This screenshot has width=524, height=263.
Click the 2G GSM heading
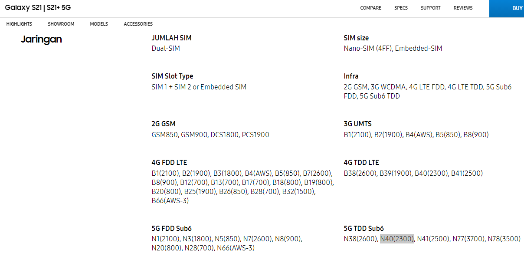click(x=164, y=124)
